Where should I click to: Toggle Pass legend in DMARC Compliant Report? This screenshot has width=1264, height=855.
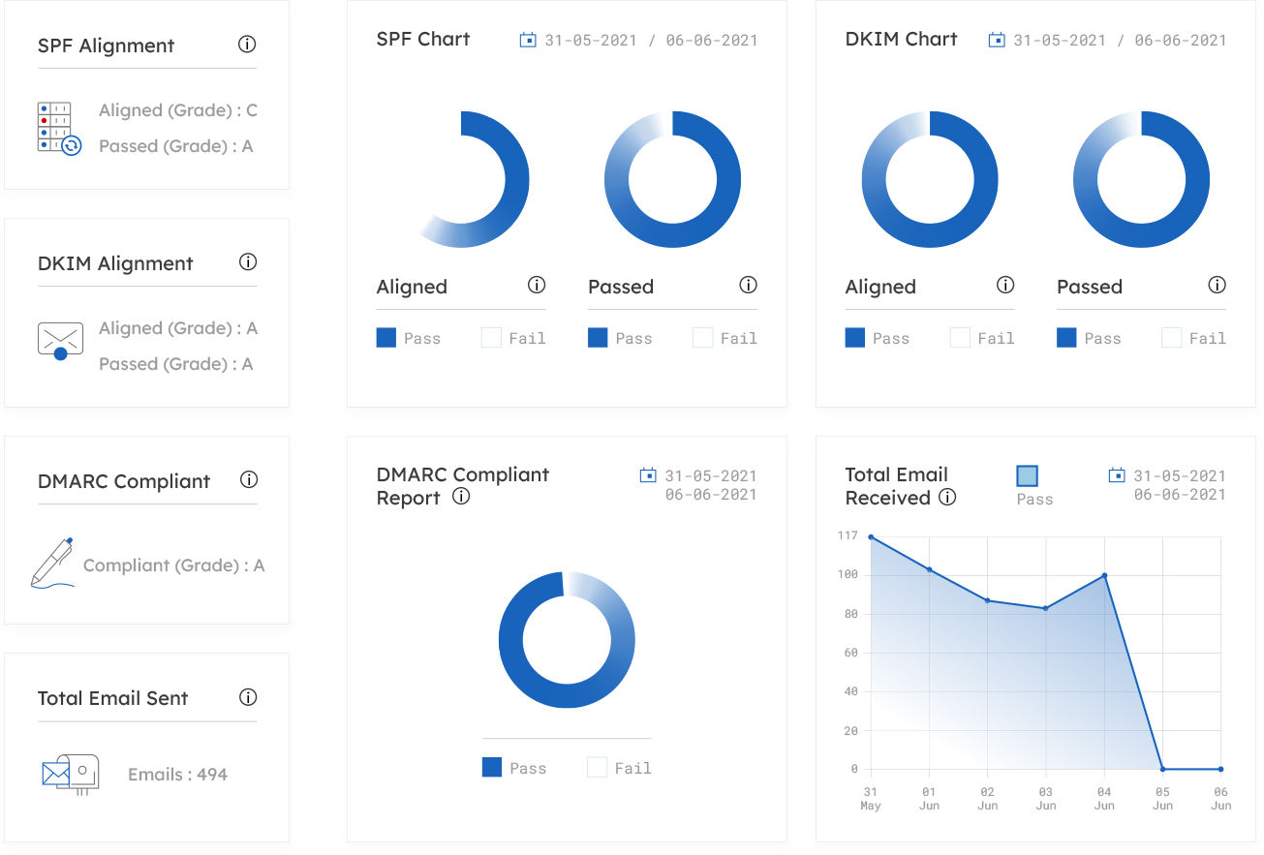point(514,768)
